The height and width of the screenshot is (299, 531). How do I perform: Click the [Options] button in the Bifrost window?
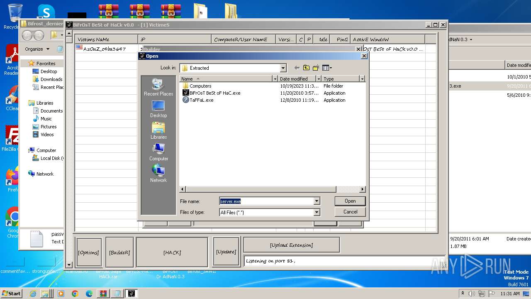click(x=88, y=252)
